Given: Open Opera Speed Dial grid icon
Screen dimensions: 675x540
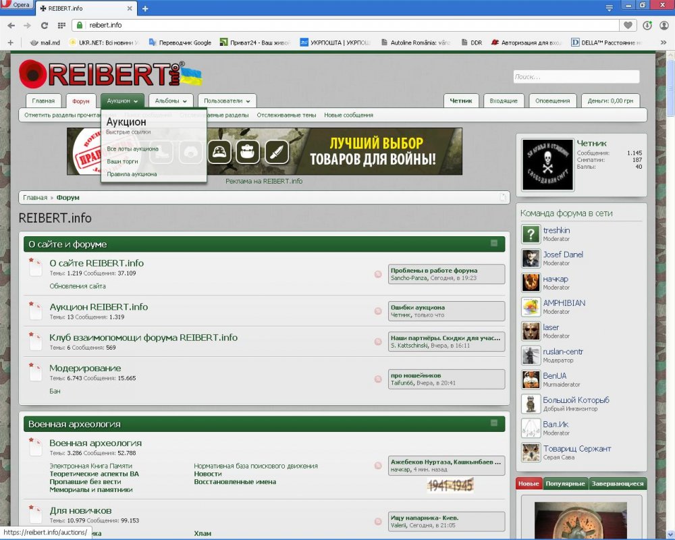Looking at the screenshot, I should click(61, 25).
